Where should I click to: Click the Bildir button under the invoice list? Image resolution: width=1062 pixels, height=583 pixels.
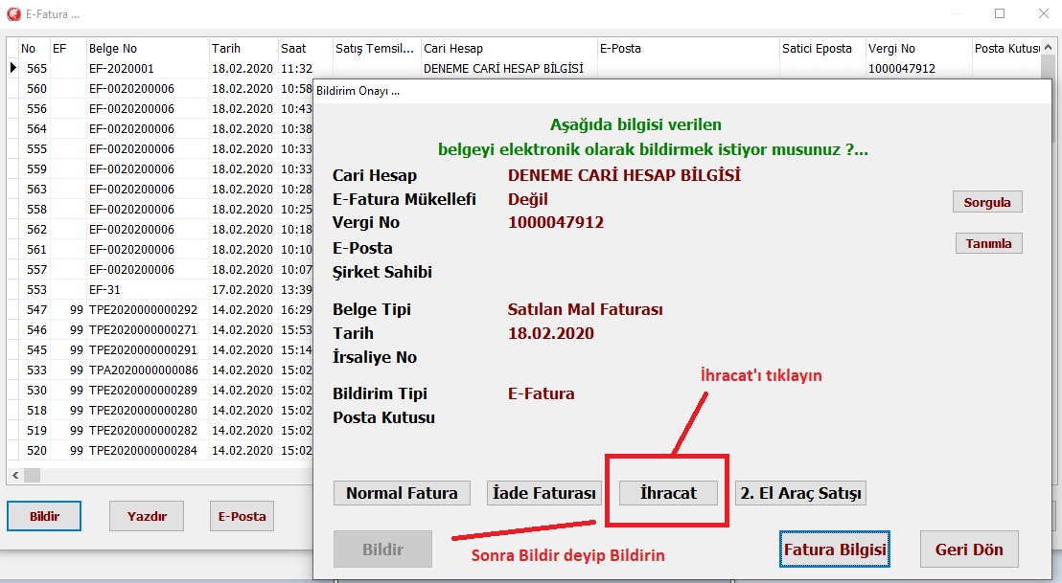44,516
